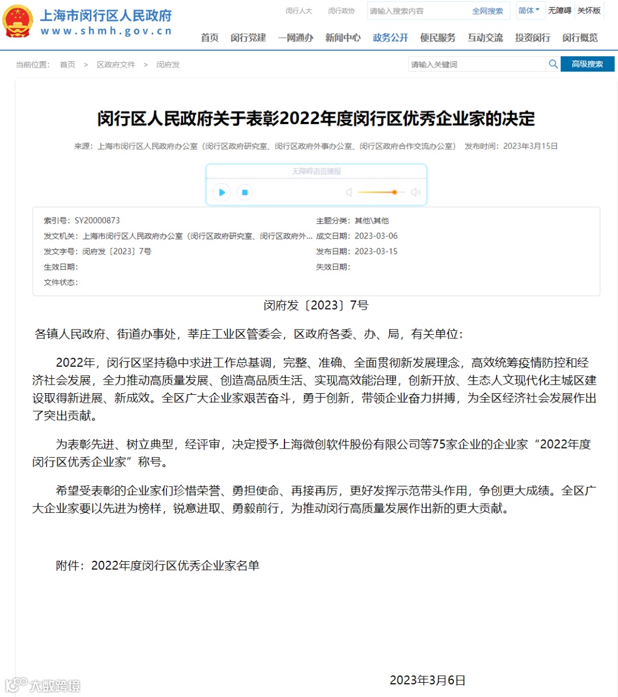Viewport: 618px width, 697px height.
Task: Click the 索引号 SY20000873 text
Action: (82, 220)
